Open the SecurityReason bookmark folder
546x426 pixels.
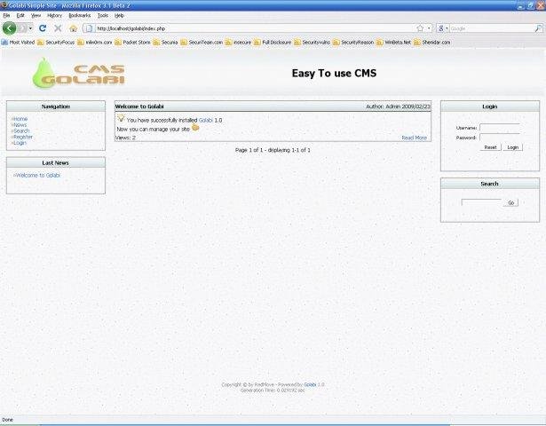click(x=353, y=42)
